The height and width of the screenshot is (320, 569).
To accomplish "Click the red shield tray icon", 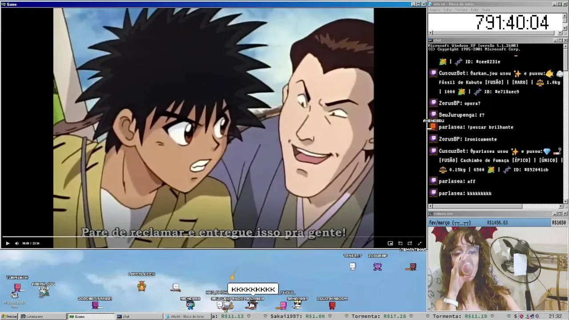I will (521, 316).
